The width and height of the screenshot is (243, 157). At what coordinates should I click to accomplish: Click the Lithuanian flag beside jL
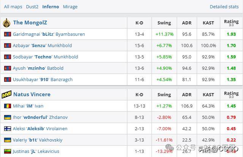pos(7,151)
